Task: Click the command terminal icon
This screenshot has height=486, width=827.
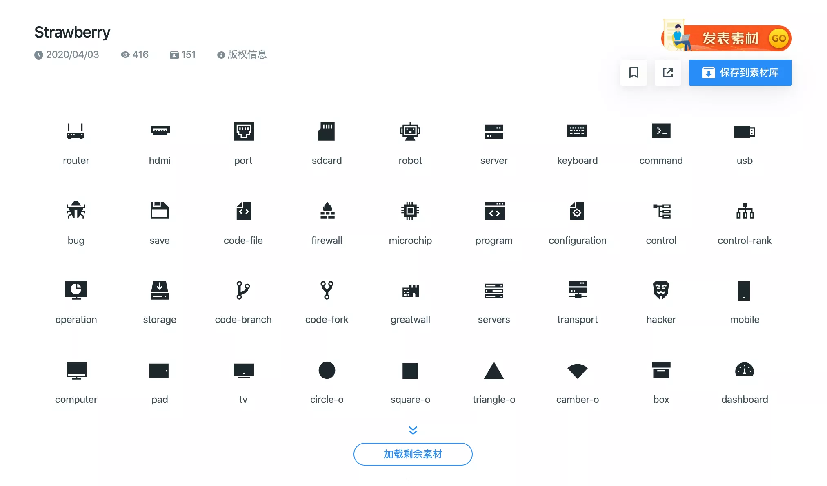Action: [660, 131]
